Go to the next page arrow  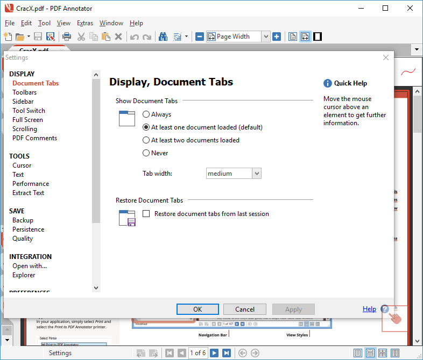pos(214,353)
